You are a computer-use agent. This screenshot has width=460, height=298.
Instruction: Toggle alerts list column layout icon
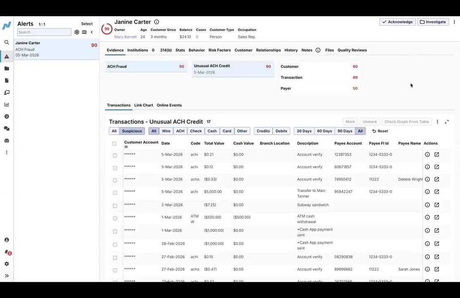[x=84, y=32]
